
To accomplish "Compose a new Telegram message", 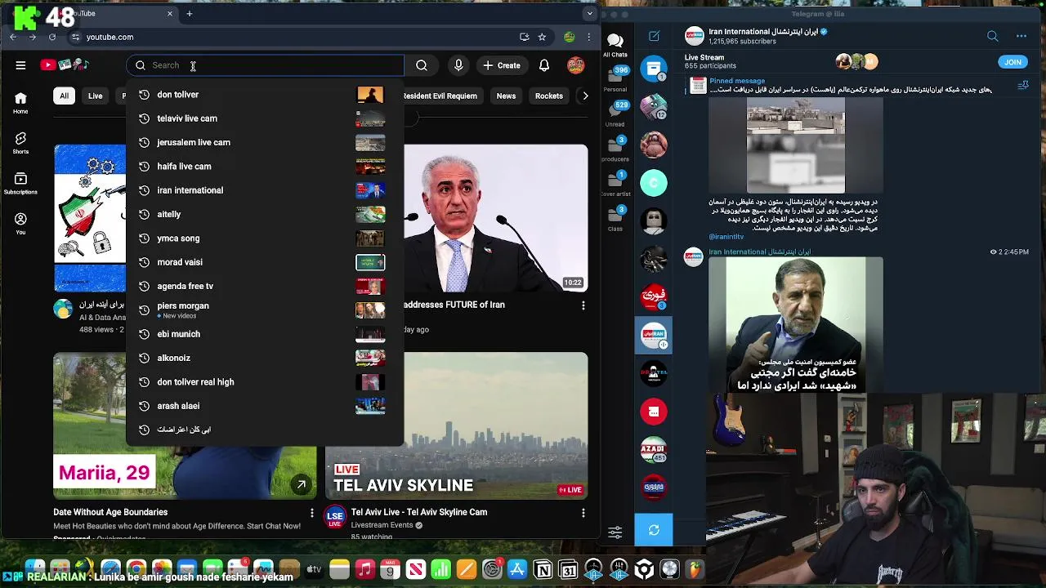I will coord(654,36).
